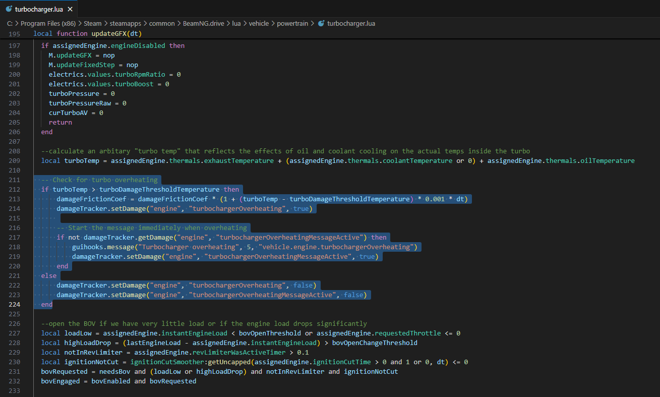The height and width of the screenshot is (397, 660).
Task: Select line number 212 in the gutter
Action: coord(14,190)
